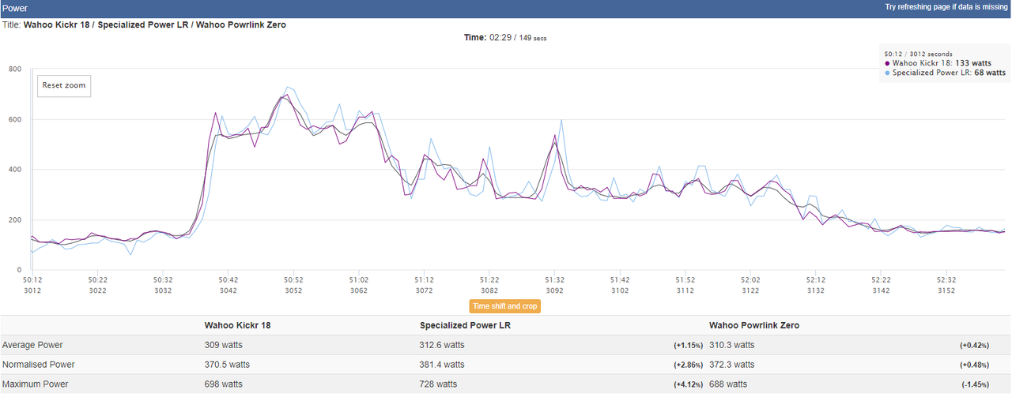Click the Specialized Power LR column header
The width and height of the screenshot is (1012, 401).
(465, 325)
